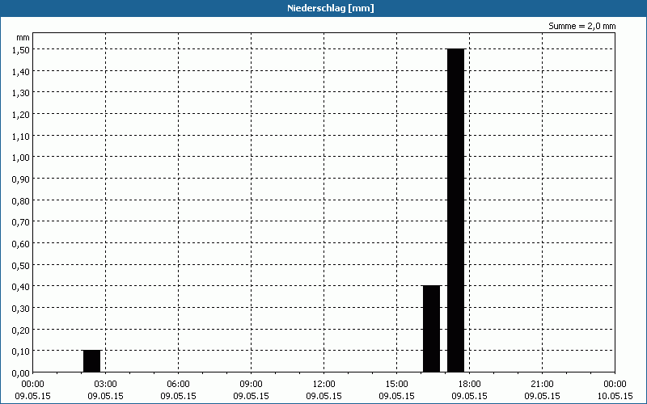Click the 1,00 y-axis value

click(21, 157)
